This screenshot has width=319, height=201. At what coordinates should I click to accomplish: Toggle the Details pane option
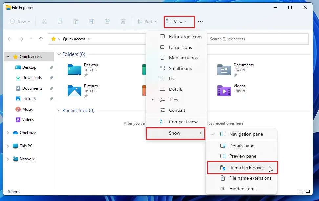pos(241,146)
